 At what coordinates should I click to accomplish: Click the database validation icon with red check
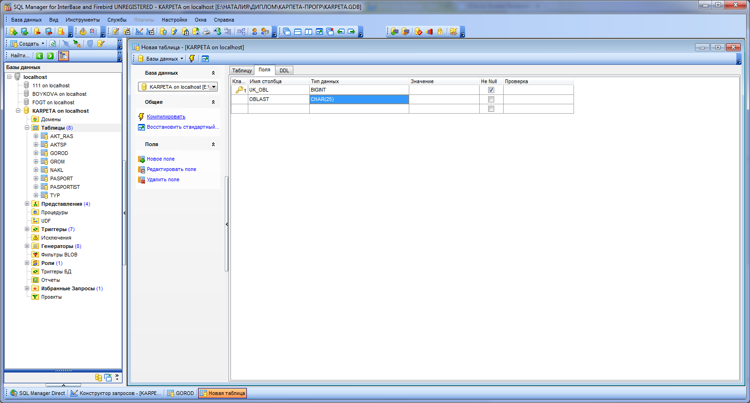pyautogui.click(x=418, y=31)
